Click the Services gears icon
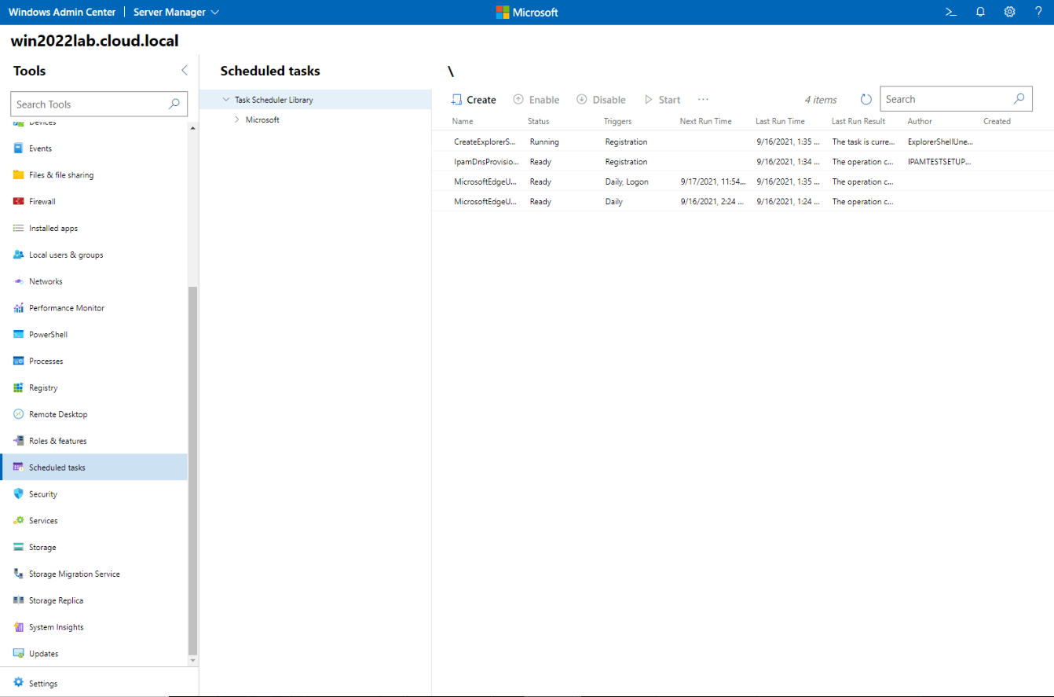The width and height of the screenshot is (1054, 697). coord(19,521)
